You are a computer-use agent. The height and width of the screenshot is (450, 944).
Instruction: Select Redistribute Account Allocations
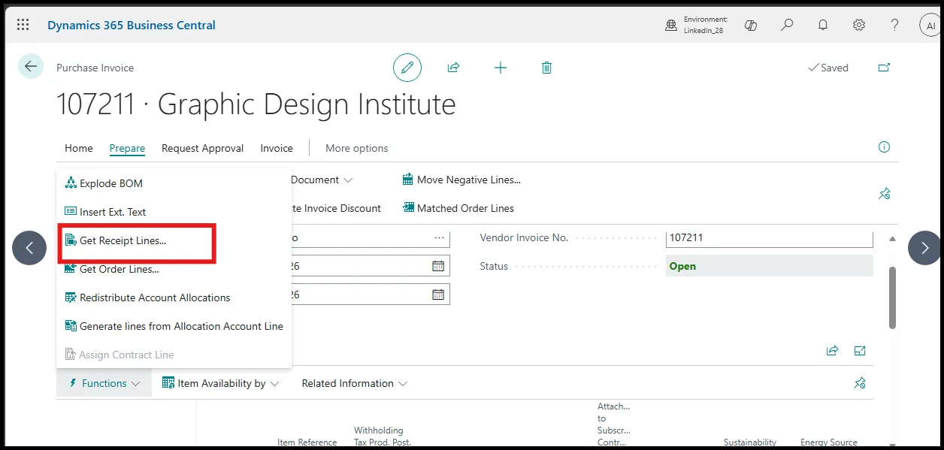pos(147,297)
